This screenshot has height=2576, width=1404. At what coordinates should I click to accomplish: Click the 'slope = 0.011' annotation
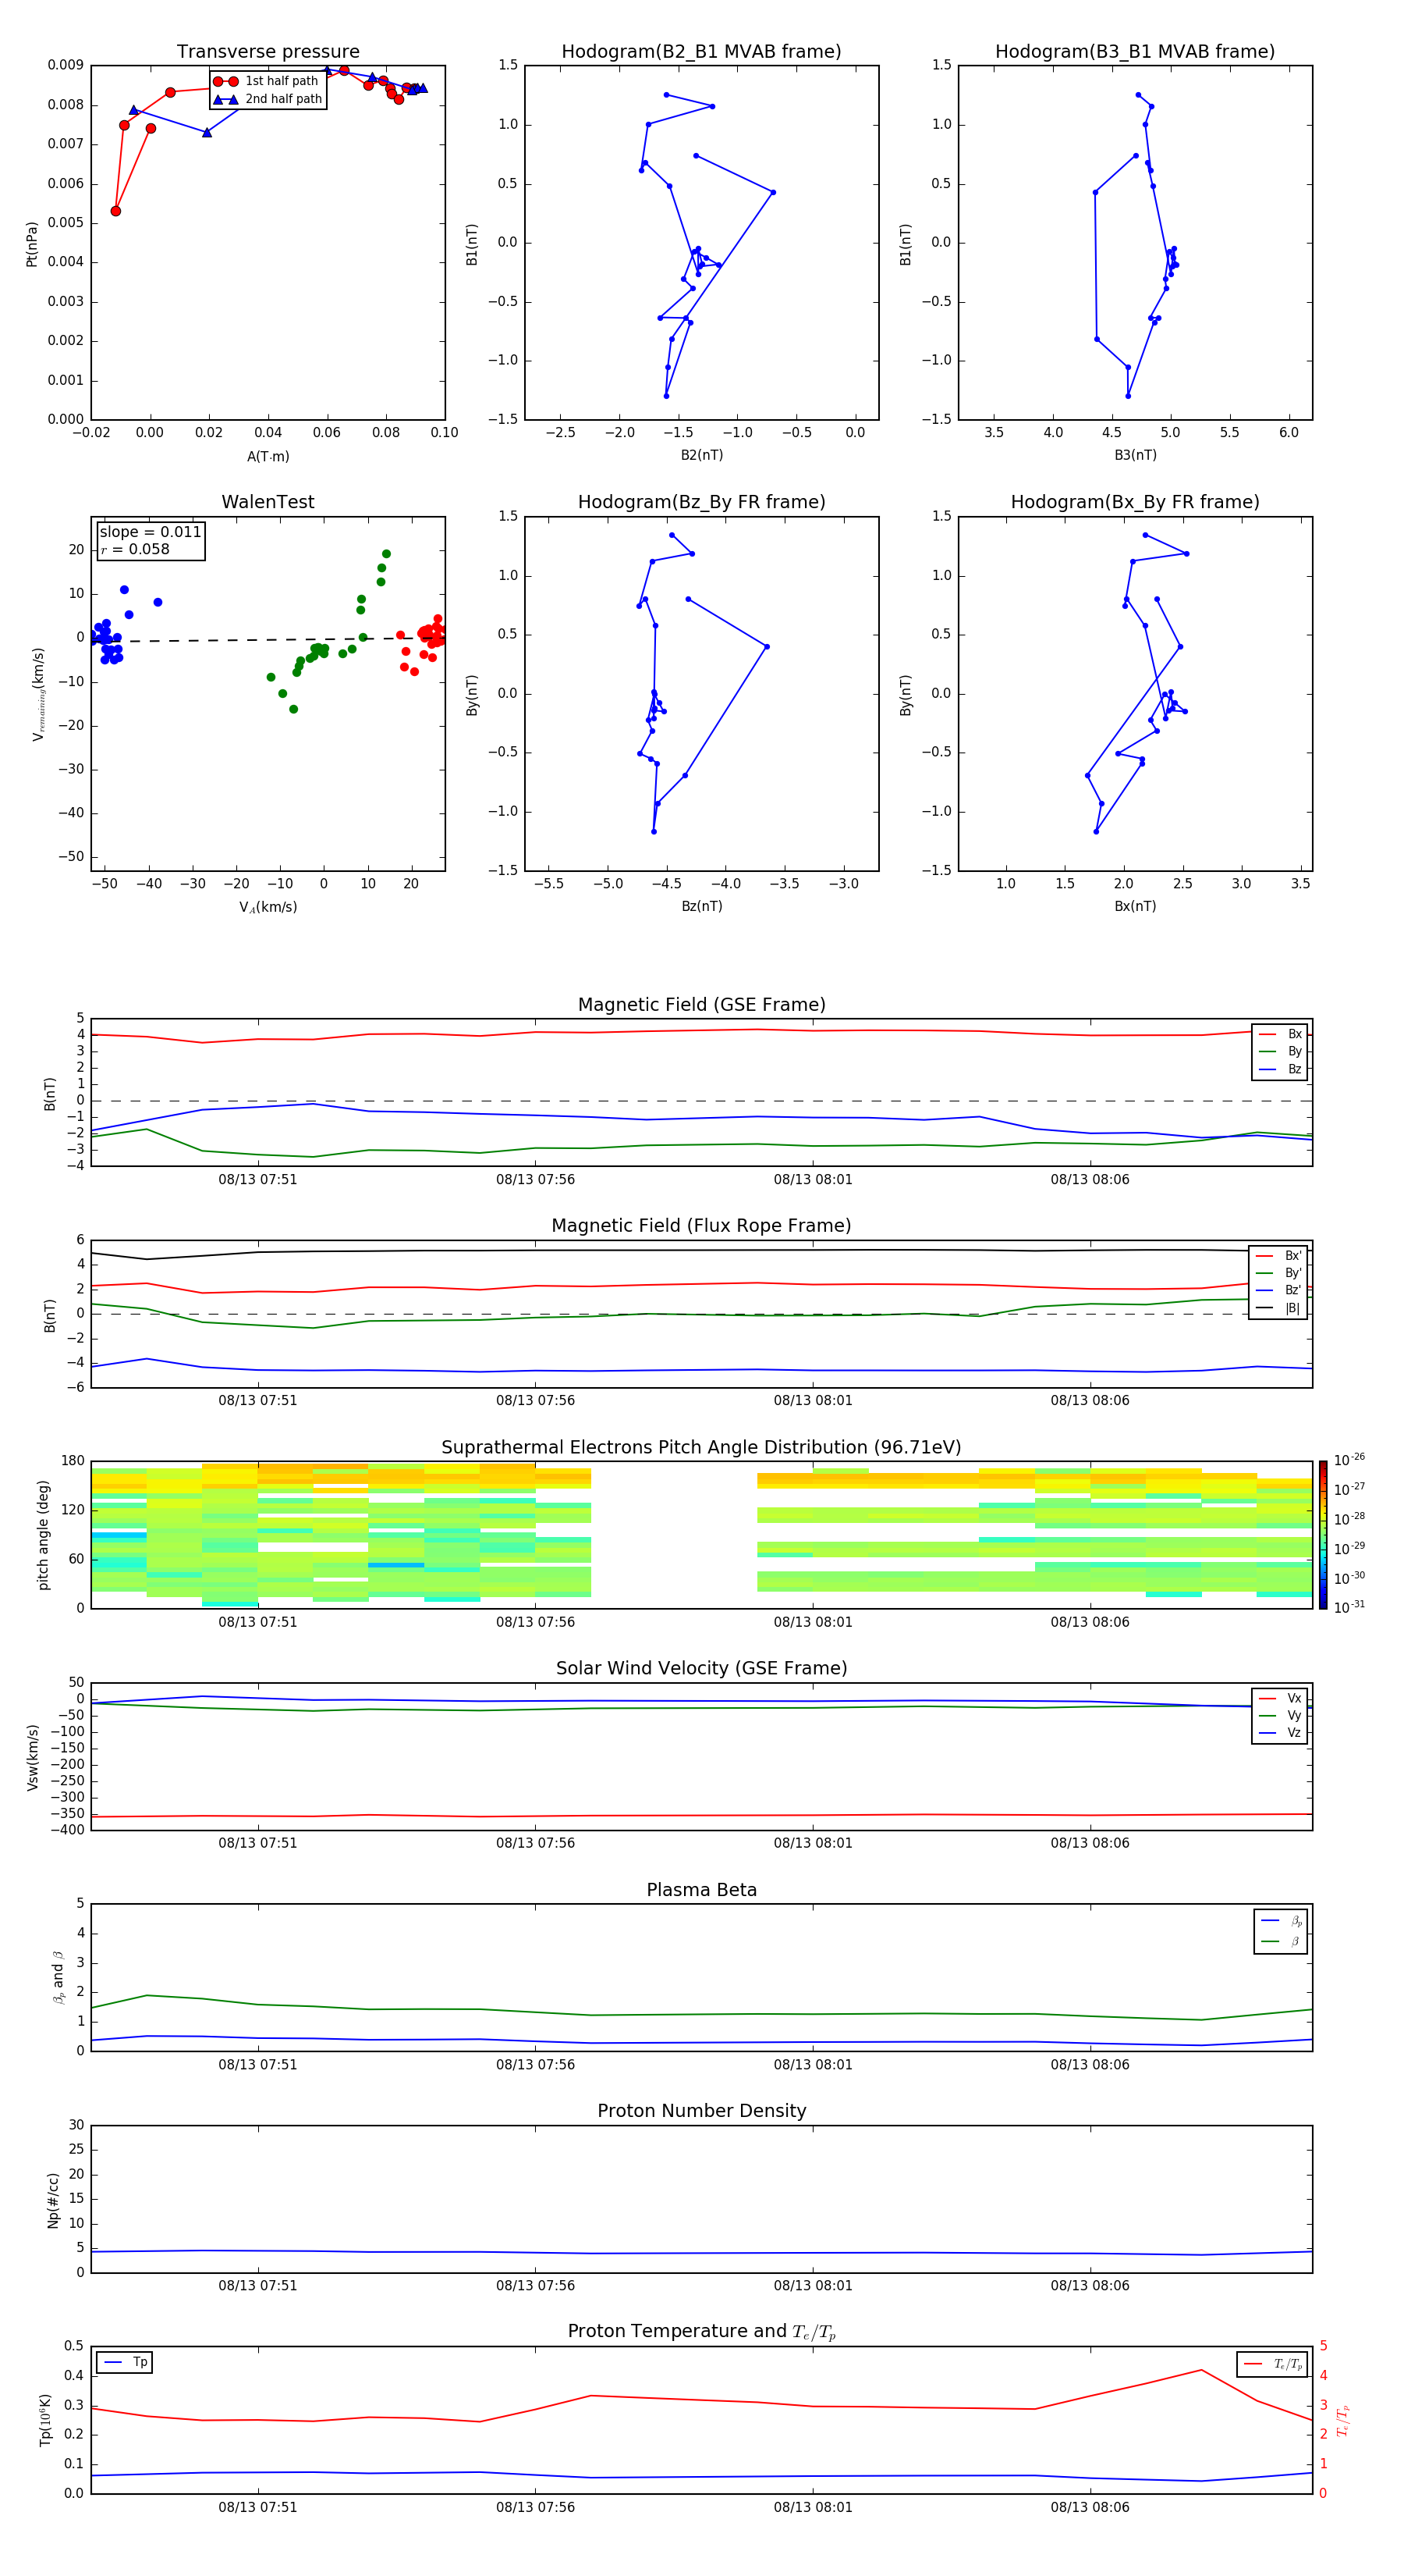pyautogui.click(x=151, y=532)
